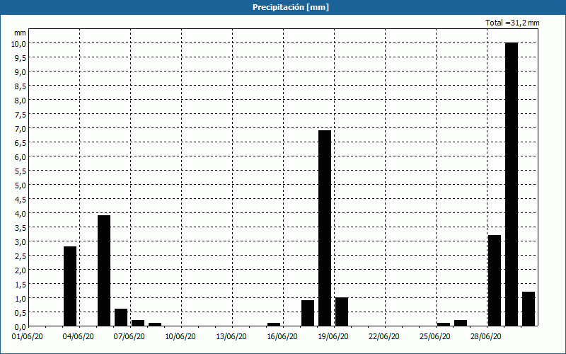Select the bar reaching about 6,9 mm
566x354 pixels.
click(325, 228)
